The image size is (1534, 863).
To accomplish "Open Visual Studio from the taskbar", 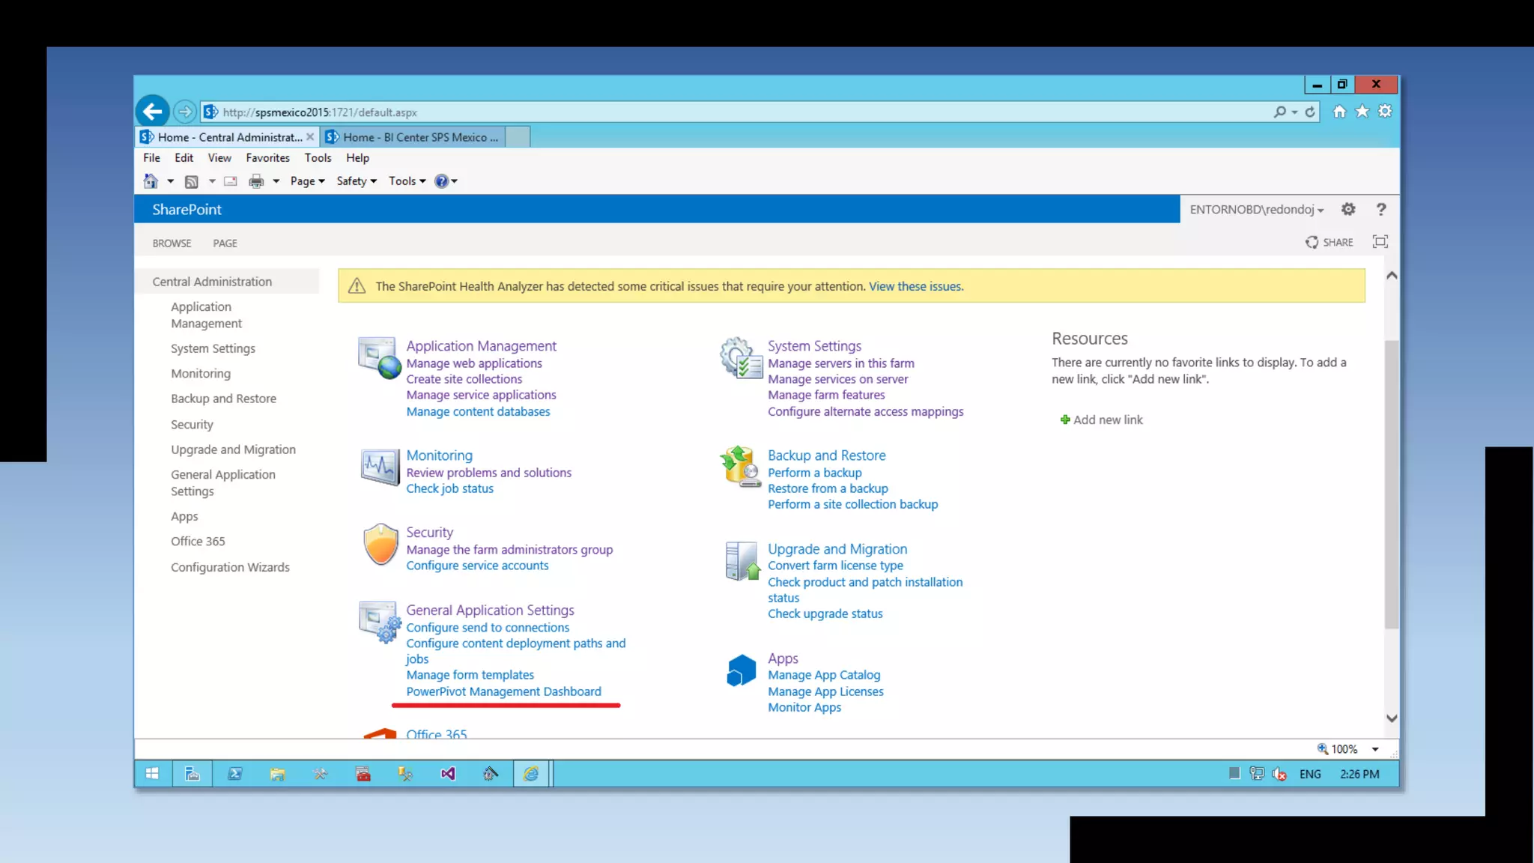I will [x=448, y=774].
